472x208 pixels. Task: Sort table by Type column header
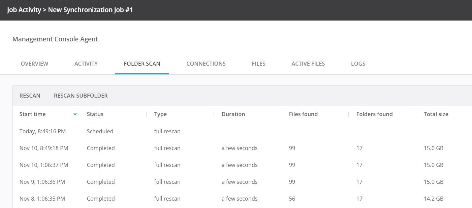point(160,114)
